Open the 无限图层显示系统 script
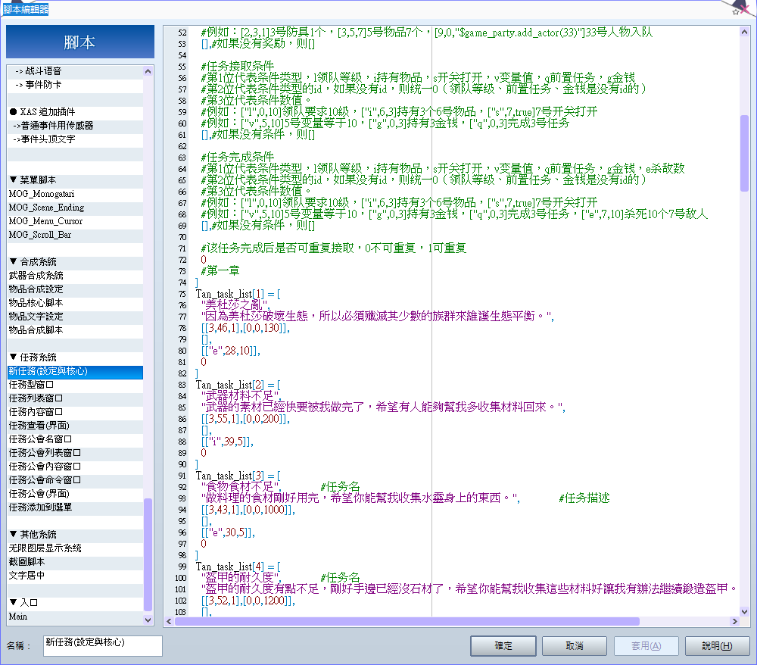 pyautogui.click(x=75, y=548)
